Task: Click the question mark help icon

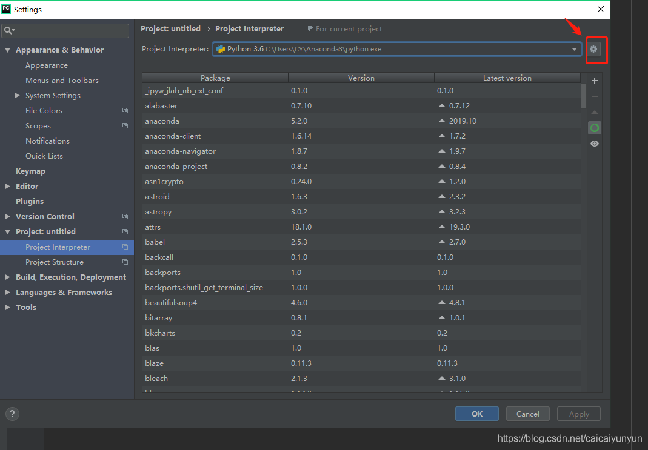Action: [12, 414]
